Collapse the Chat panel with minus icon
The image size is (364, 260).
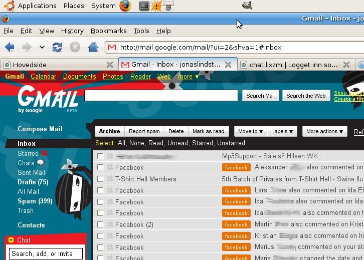coord(11,240)
